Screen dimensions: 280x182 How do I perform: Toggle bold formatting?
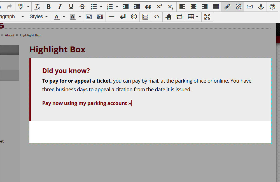pyautogui.click(x=48, y=7)
